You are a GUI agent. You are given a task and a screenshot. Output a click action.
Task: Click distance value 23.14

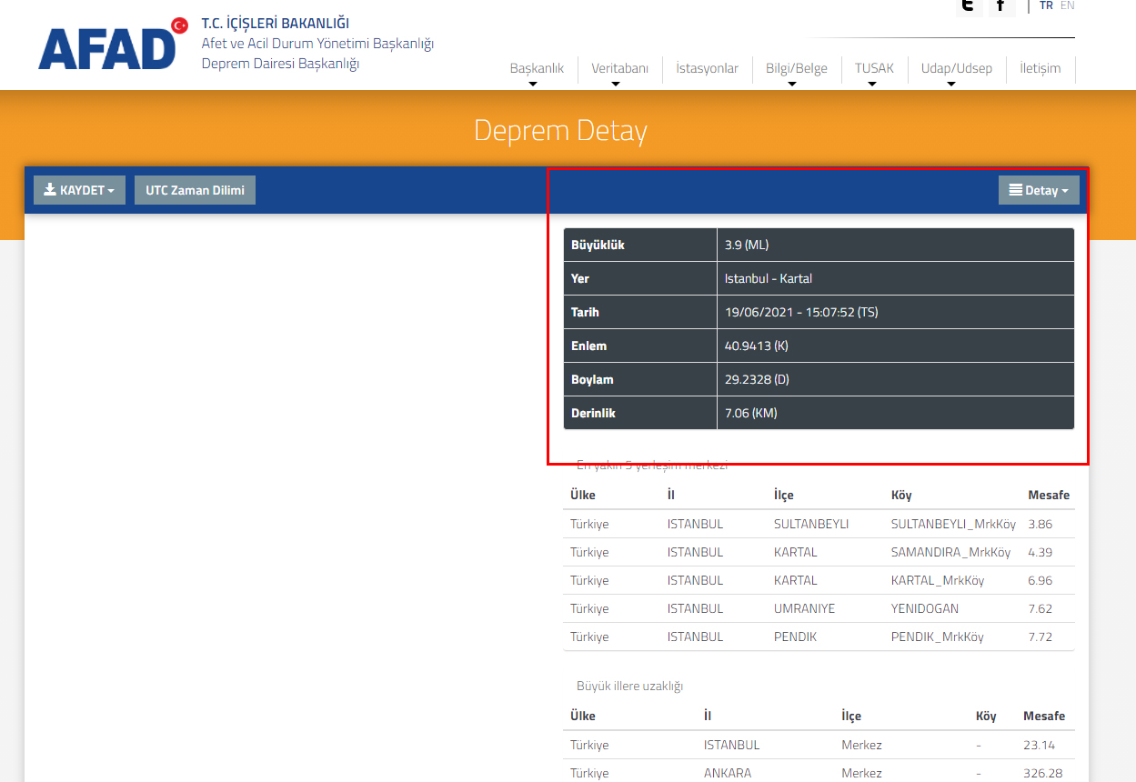[x=1039, y=745]
